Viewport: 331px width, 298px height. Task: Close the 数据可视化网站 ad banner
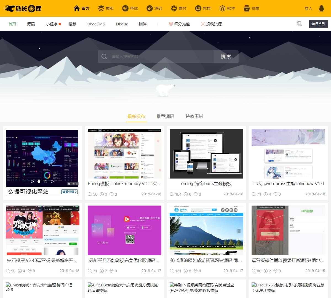(x=77, y=184)
